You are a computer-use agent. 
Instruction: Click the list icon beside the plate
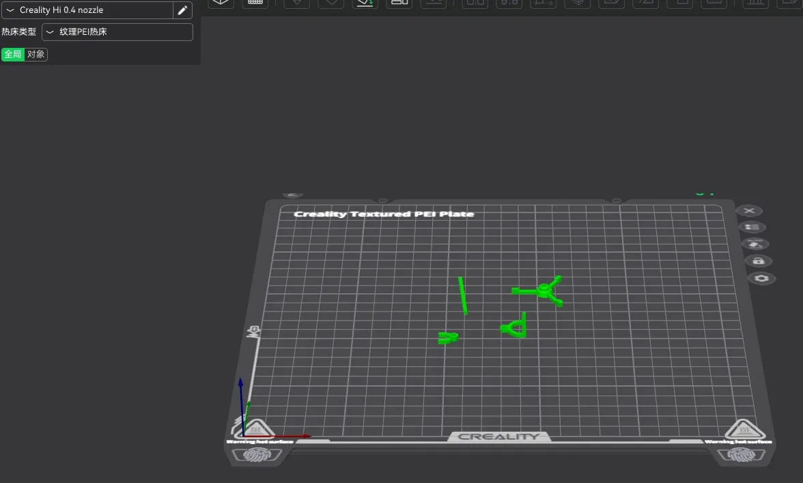tap(752, 227)
